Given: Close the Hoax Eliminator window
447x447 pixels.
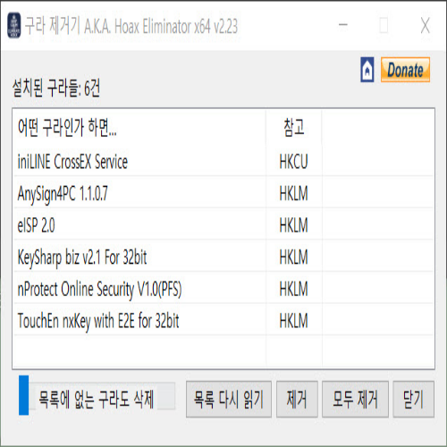Looking at the screenshot, I should pos(426,25).
